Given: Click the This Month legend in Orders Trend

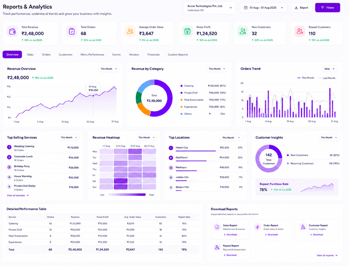Looking at the screenshot, I should 306,78.
